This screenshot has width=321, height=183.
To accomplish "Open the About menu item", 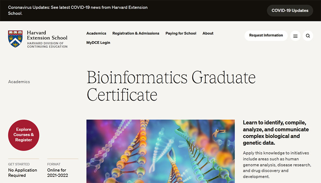I will tap(208, 33).
